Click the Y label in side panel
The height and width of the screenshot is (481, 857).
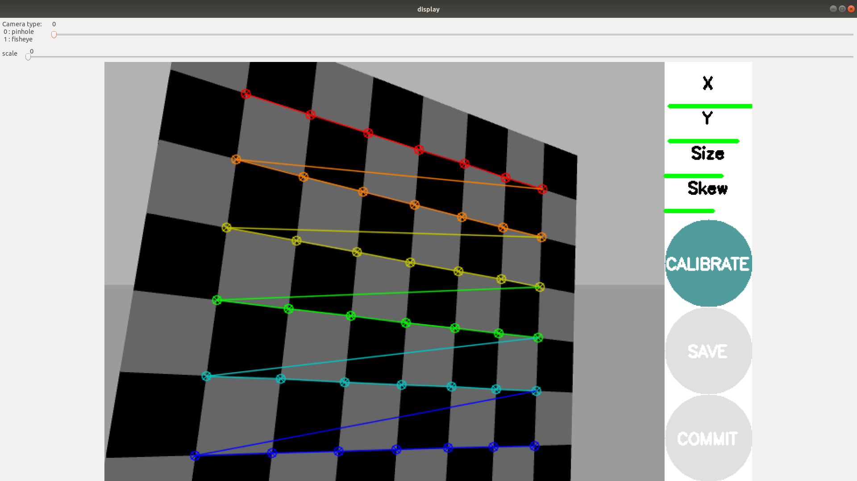(707, 118)
